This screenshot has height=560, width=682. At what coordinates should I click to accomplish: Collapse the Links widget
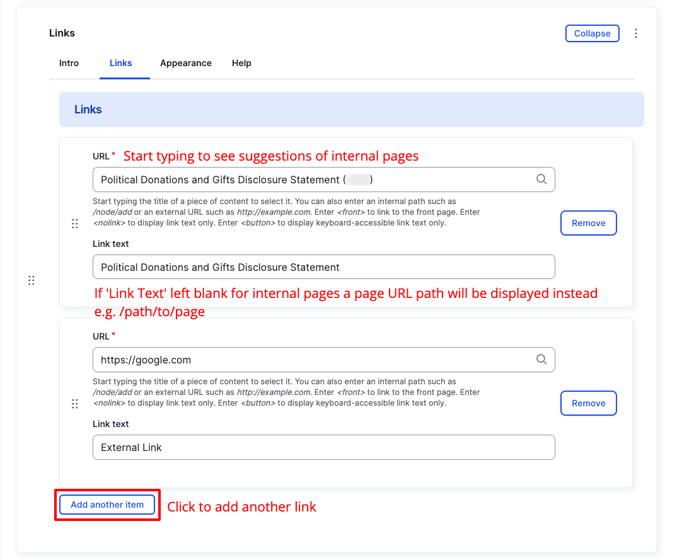pyautogui.click(x=592, y=33)
